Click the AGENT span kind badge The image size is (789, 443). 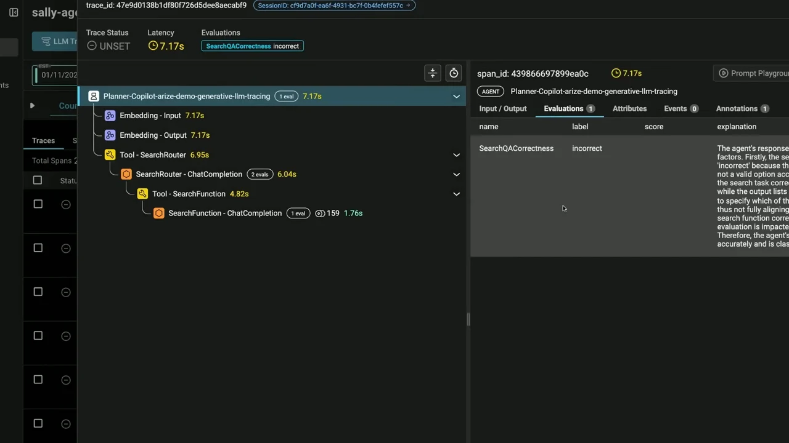(x=491, y=92)
